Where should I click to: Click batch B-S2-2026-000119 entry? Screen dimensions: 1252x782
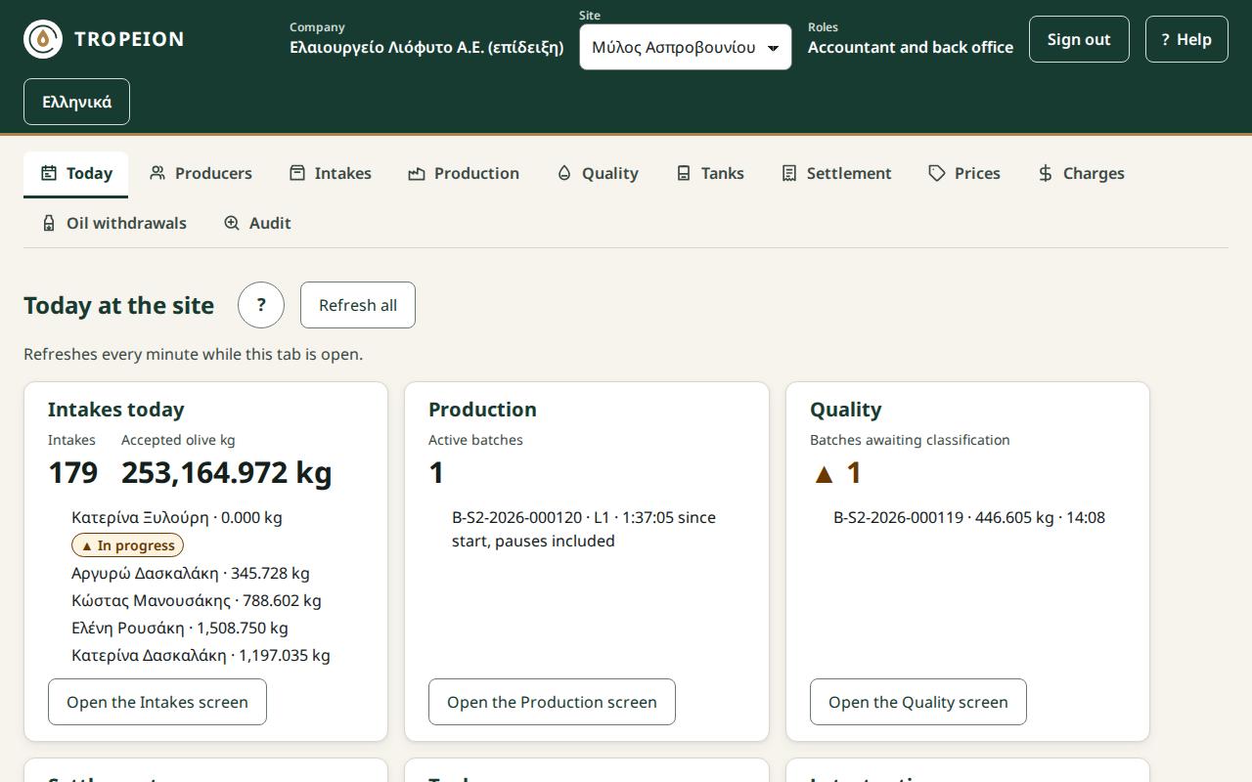(969, 517)
